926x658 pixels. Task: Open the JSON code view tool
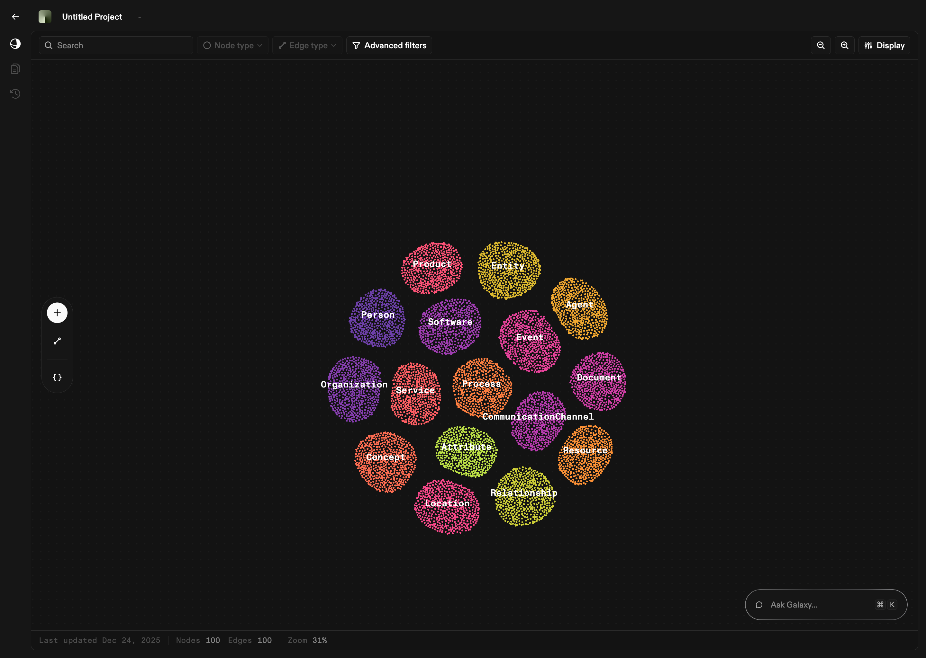tap(57, 377)
